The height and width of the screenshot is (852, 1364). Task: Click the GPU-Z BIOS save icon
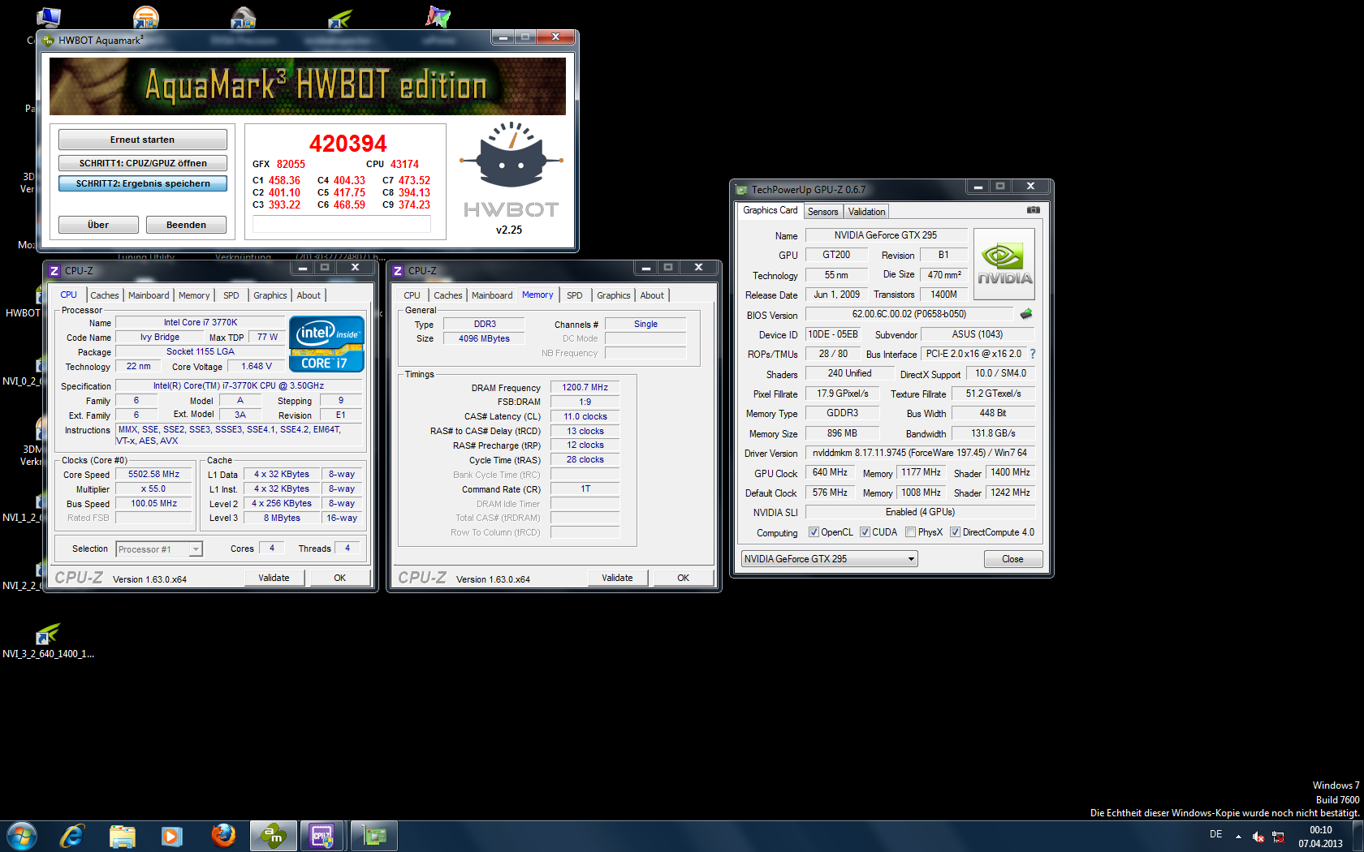click(1026, 314)
